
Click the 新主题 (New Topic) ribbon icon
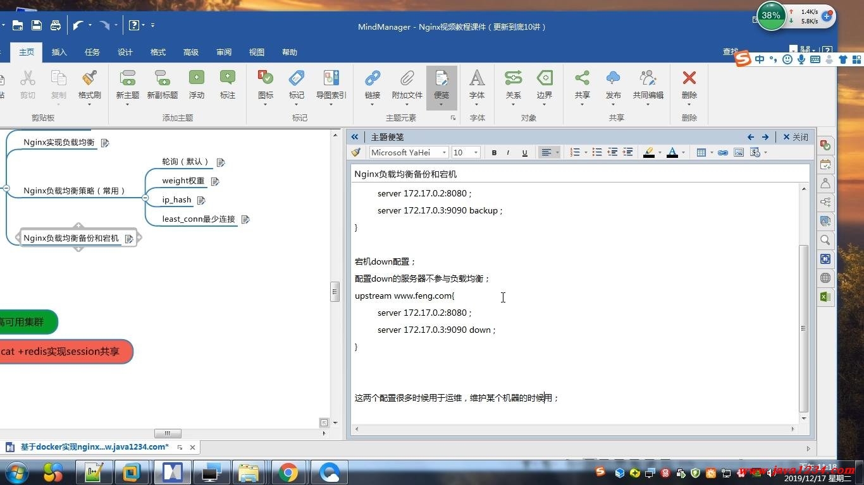(127, 79)
